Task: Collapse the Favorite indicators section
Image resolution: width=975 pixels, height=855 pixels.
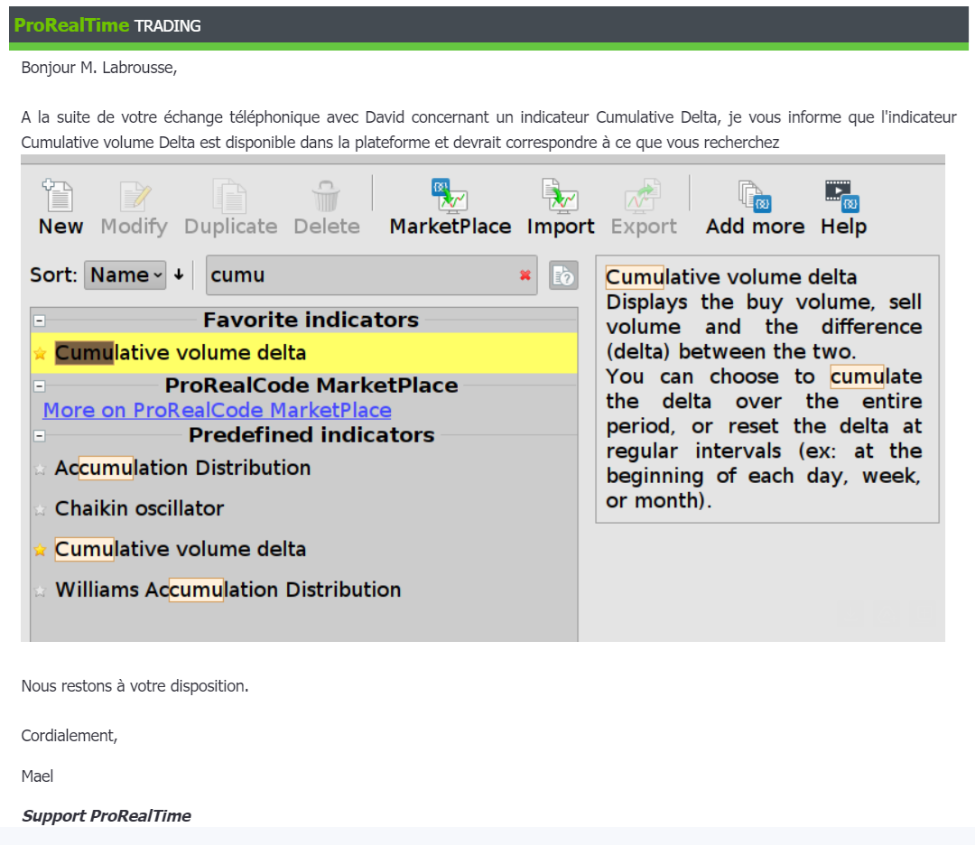Action: click(39, 321)
